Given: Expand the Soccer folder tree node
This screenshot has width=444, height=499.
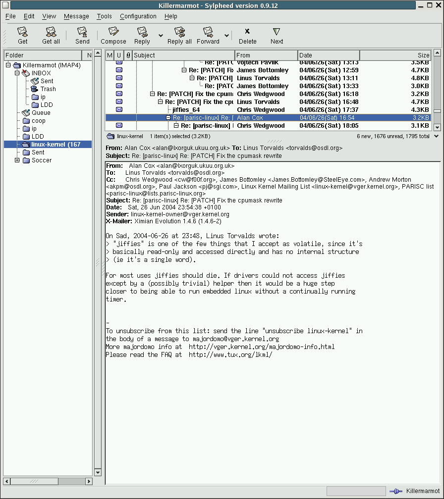Looking at the screenshot, I should 17,160.
